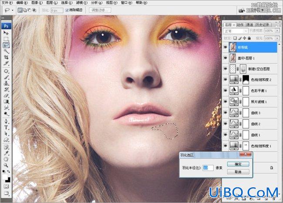Select the Path Selection tool
283x203 pixels.
6,133
